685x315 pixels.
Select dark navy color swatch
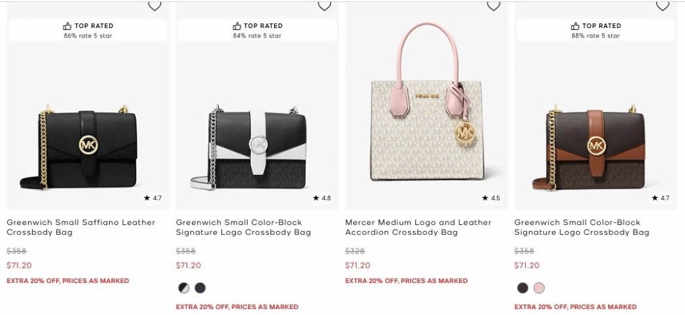(x=200, y=288)
